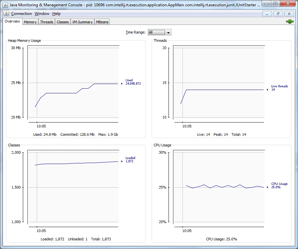Select the MBeans tab
Screen dimensions: 298x249
(102, 22)
